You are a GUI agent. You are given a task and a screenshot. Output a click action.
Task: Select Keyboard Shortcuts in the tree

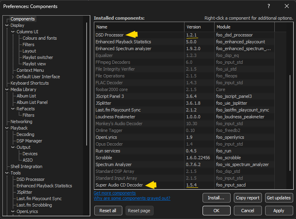coord(29,83)
